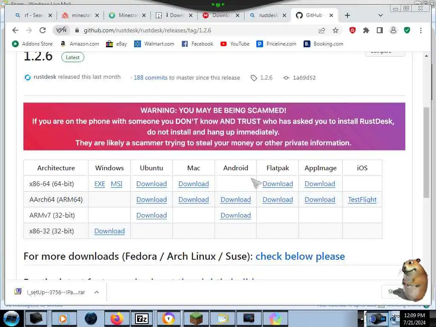The image size is (436, 327).
Task: Open the media player taskbar icon
Action: [63, 318]
